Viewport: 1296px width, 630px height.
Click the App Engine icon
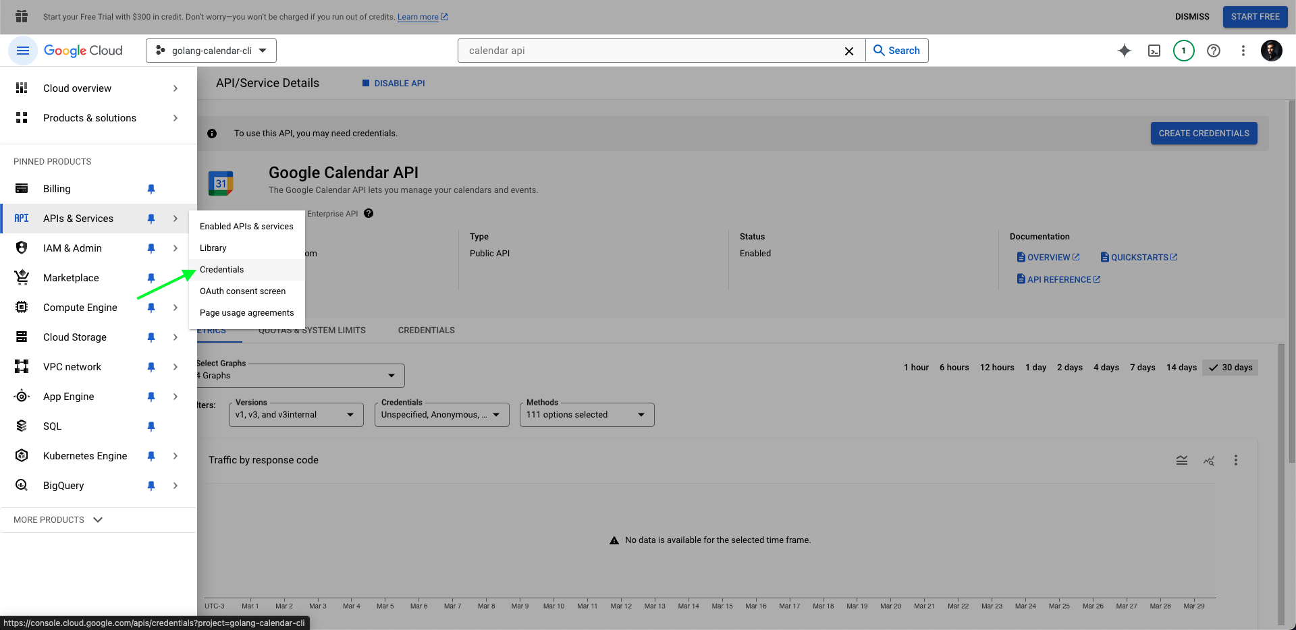tap(22, 397)
